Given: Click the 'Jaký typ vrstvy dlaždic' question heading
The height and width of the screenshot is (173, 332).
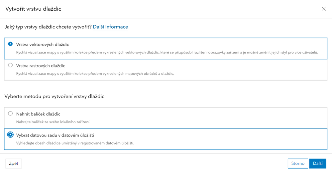Looking at the screenshot, I should click(48, 27).
